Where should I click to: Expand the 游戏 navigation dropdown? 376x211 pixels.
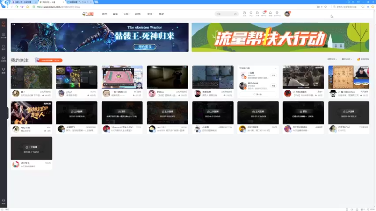pyautogui.click(x=150, y=14)
